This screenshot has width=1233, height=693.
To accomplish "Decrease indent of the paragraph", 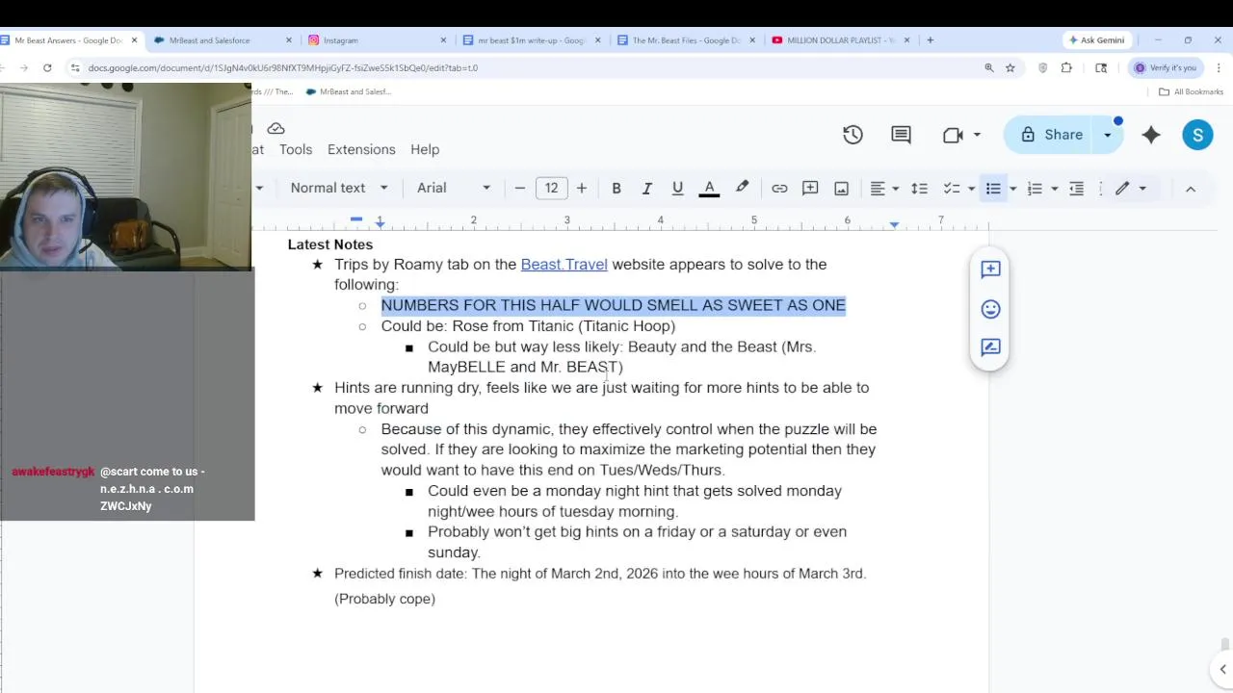I will [1077, 188].
